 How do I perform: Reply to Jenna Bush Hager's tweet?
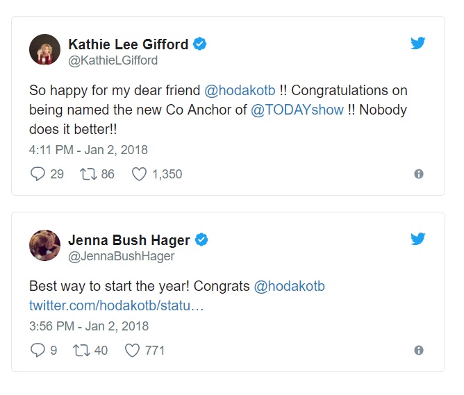coord(38,351)
